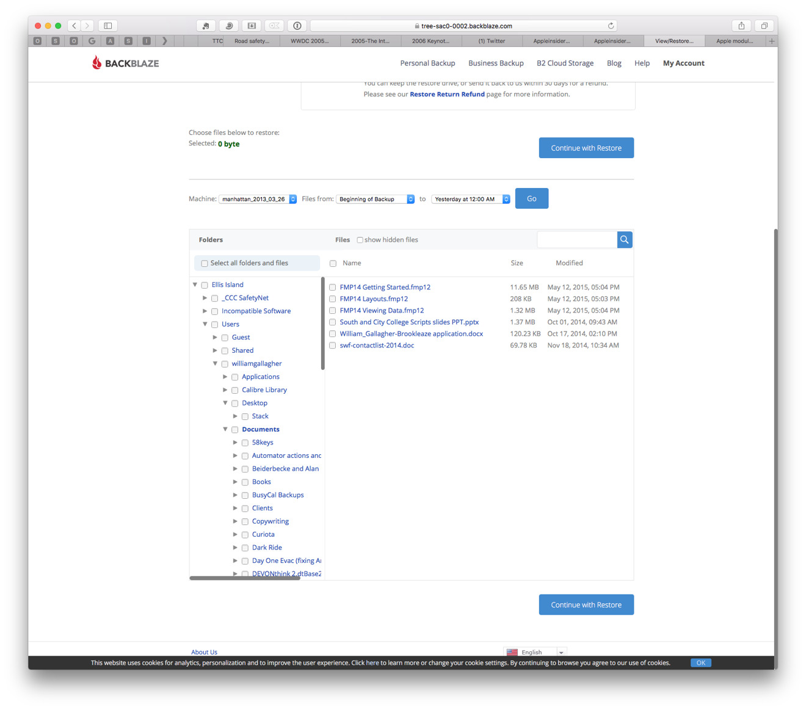Open William_Gallagher-Brookleaze application.docx file
This screenshot has width=806, height=710.
pos(411,334)
